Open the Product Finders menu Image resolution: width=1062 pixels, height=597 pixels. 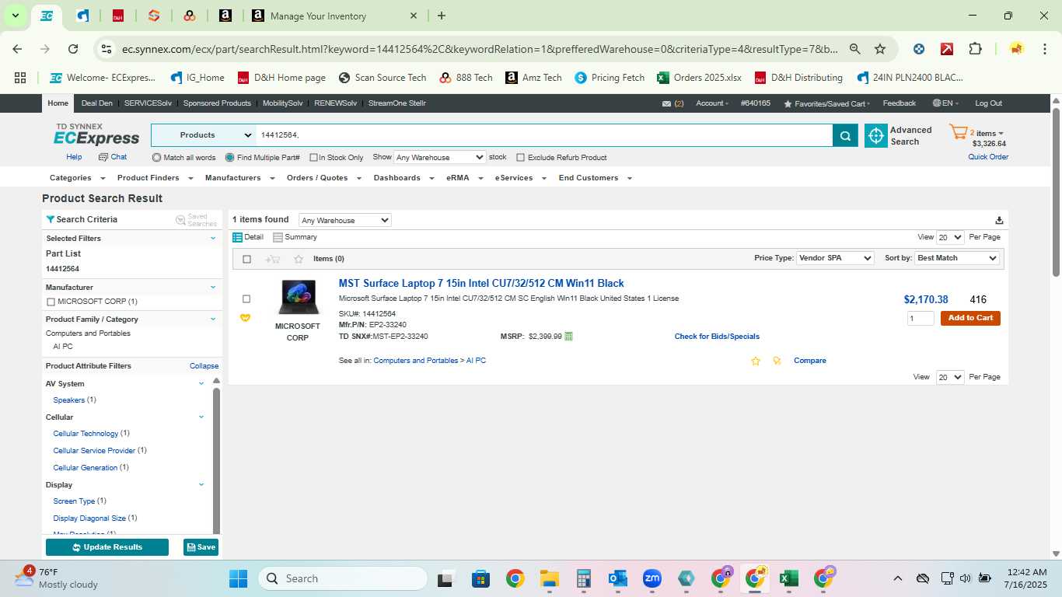[153, 178]
